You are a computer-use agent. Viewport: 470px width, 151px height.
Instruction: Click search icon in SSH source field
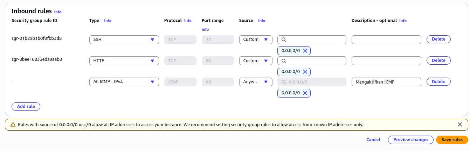284,39
